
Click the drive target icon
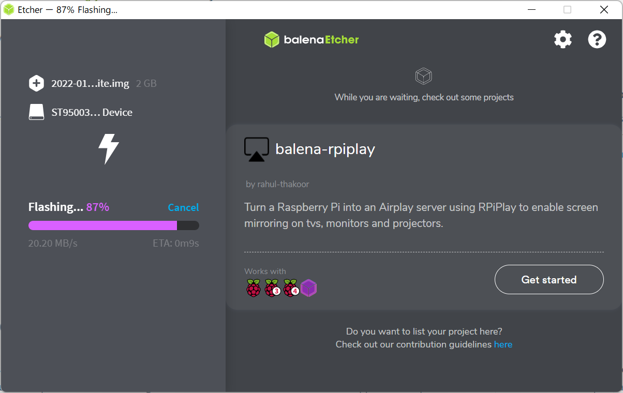click(36, 112)
